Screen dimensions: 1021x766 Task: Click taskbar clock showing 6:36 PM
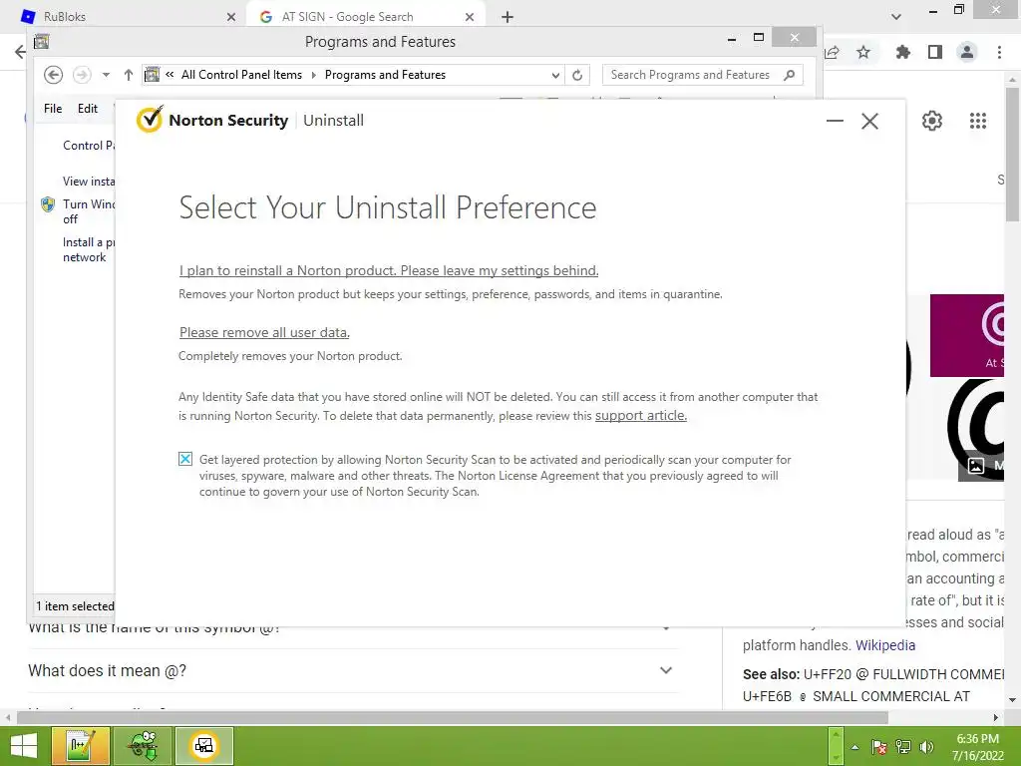click(977, 747)
